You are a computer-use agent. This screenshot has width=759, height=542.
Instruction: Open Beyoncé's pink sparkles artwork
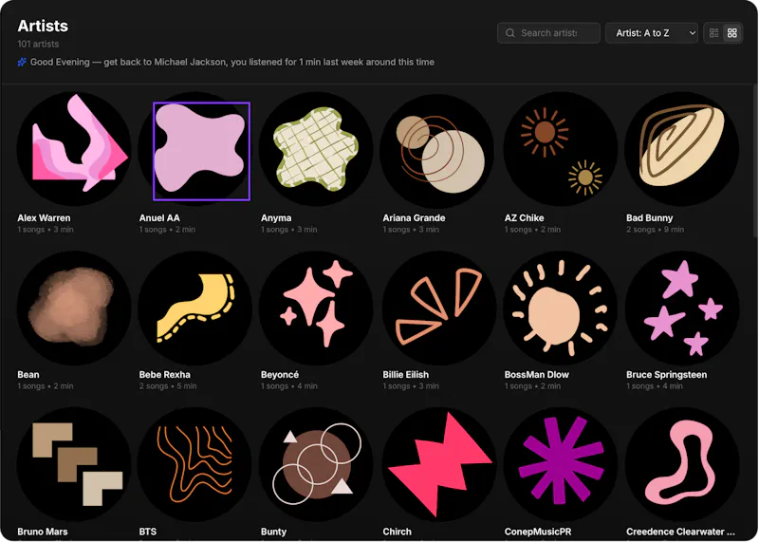(317, 308)
